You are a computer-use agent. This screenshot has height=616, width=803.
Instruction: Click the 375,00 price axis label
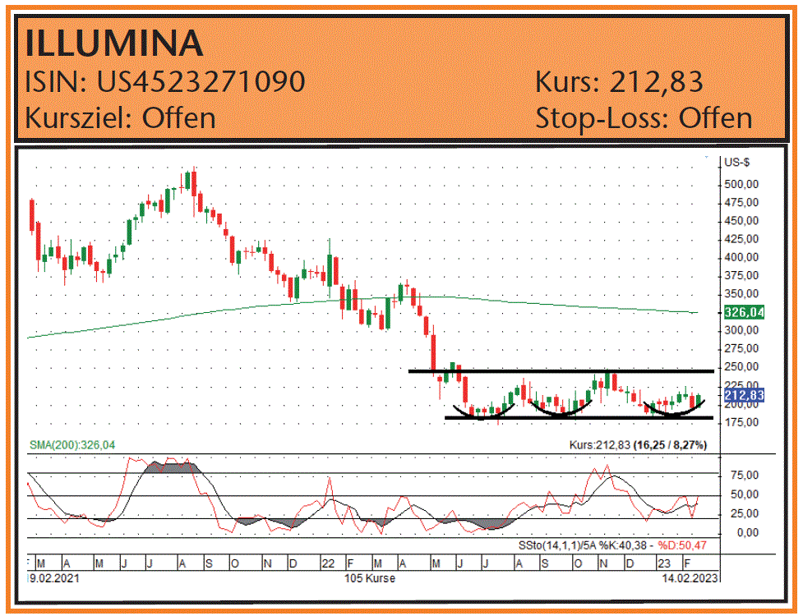[741, 276]
